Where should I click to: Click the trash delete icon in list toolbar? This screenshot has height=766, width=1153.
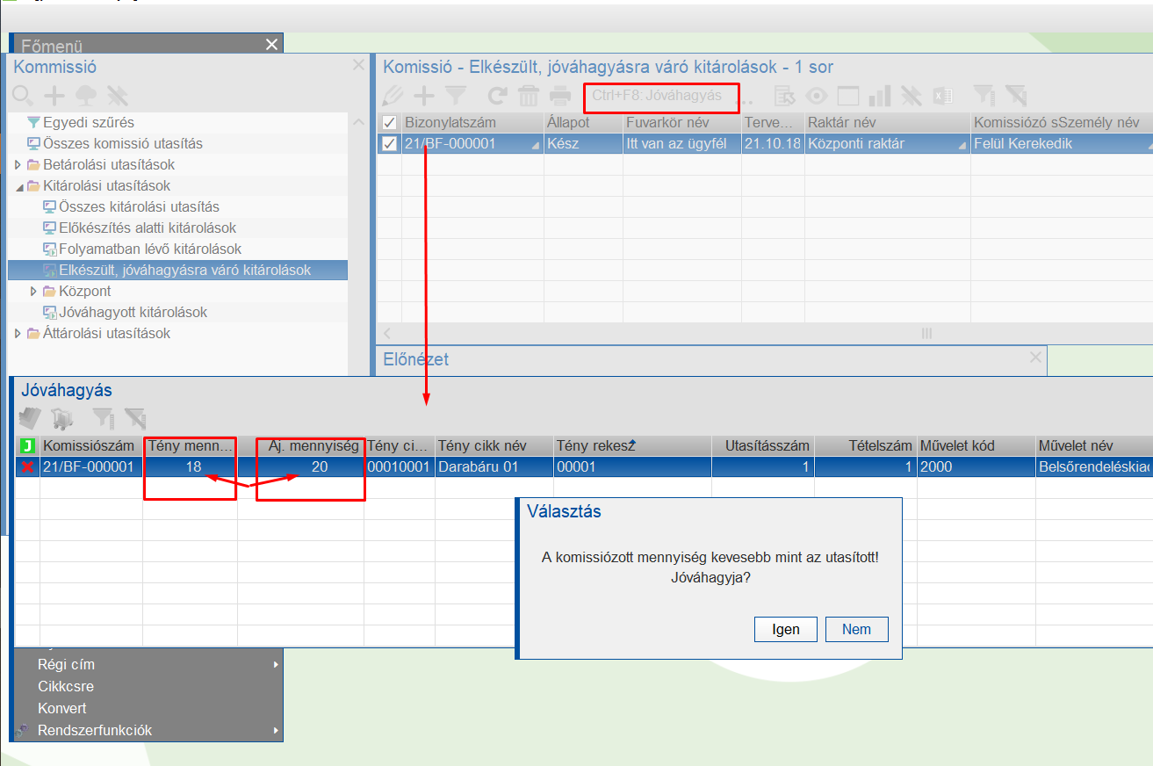529,96
